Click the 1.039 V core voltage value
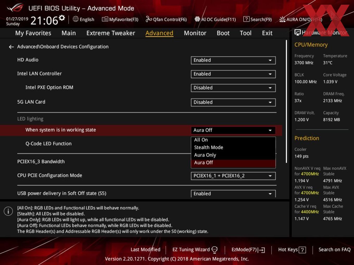 click(x=330, y=82)
